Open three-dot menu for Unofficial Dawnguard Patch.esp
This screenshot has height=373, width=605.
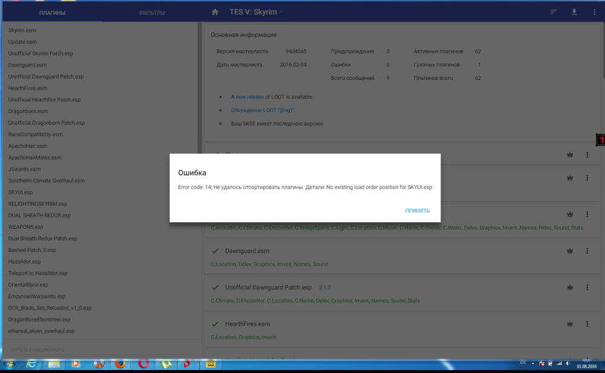pos(587,287)
